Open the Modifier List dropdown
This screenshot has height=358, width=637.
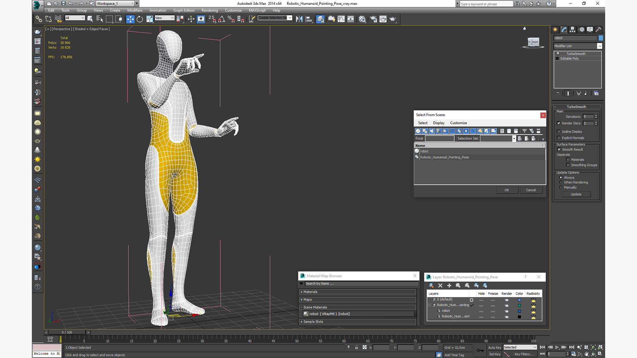pyautogui.click(x=600, y=46)
